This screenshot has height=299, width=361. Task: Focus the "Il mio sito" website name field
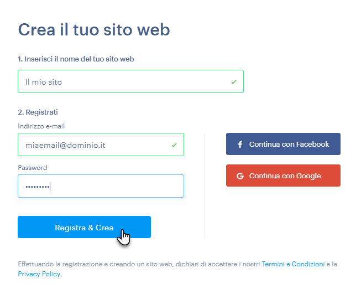tap(130, 81)
